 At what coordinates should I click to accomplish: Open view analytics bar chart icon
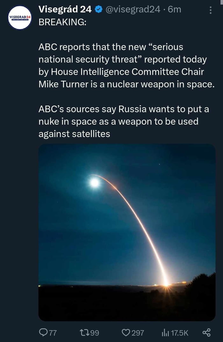[x=166, y=333]
